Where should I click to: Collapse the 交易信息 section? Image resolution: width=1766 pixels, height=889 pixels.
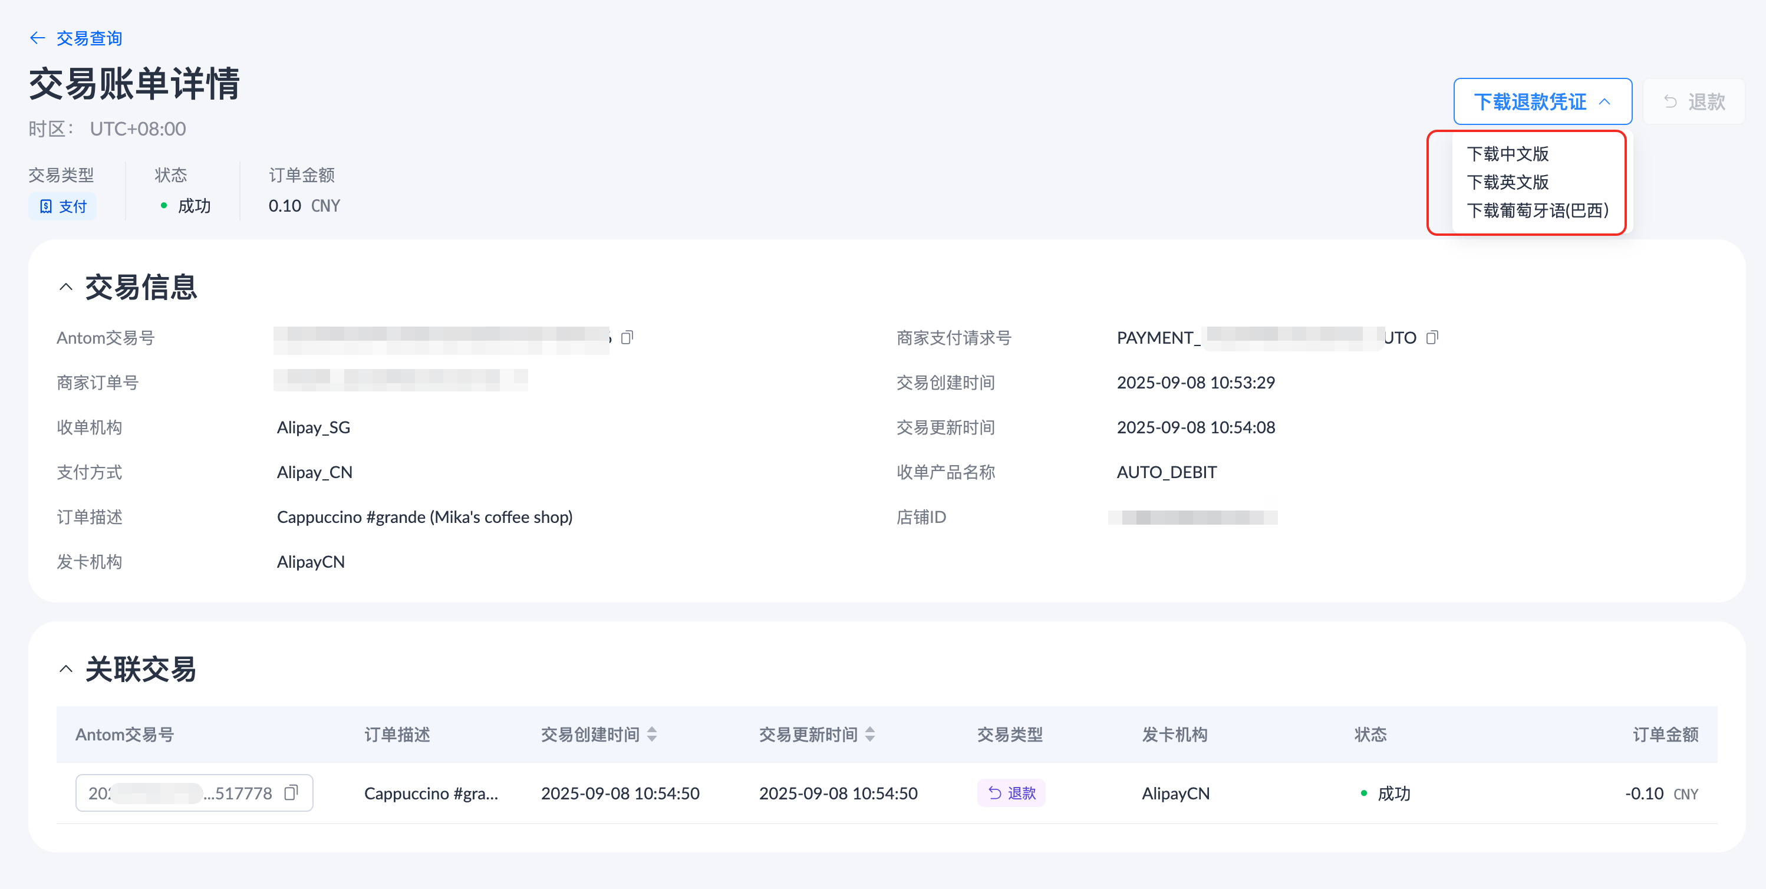[x=66, y=287]
